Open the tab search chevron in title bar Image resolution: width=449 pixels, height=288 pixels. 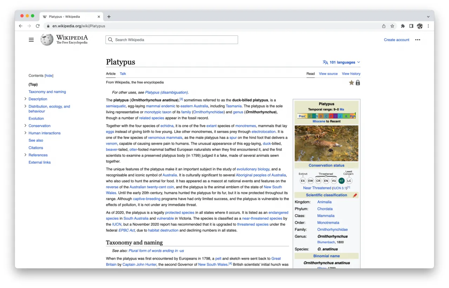tap(428, 16)
